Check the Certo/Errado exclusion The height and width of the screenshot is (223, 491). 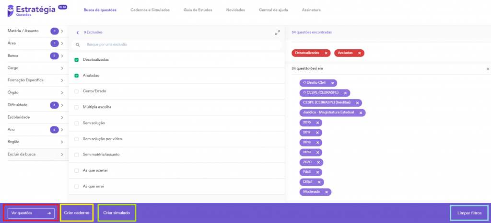[76, 91]
